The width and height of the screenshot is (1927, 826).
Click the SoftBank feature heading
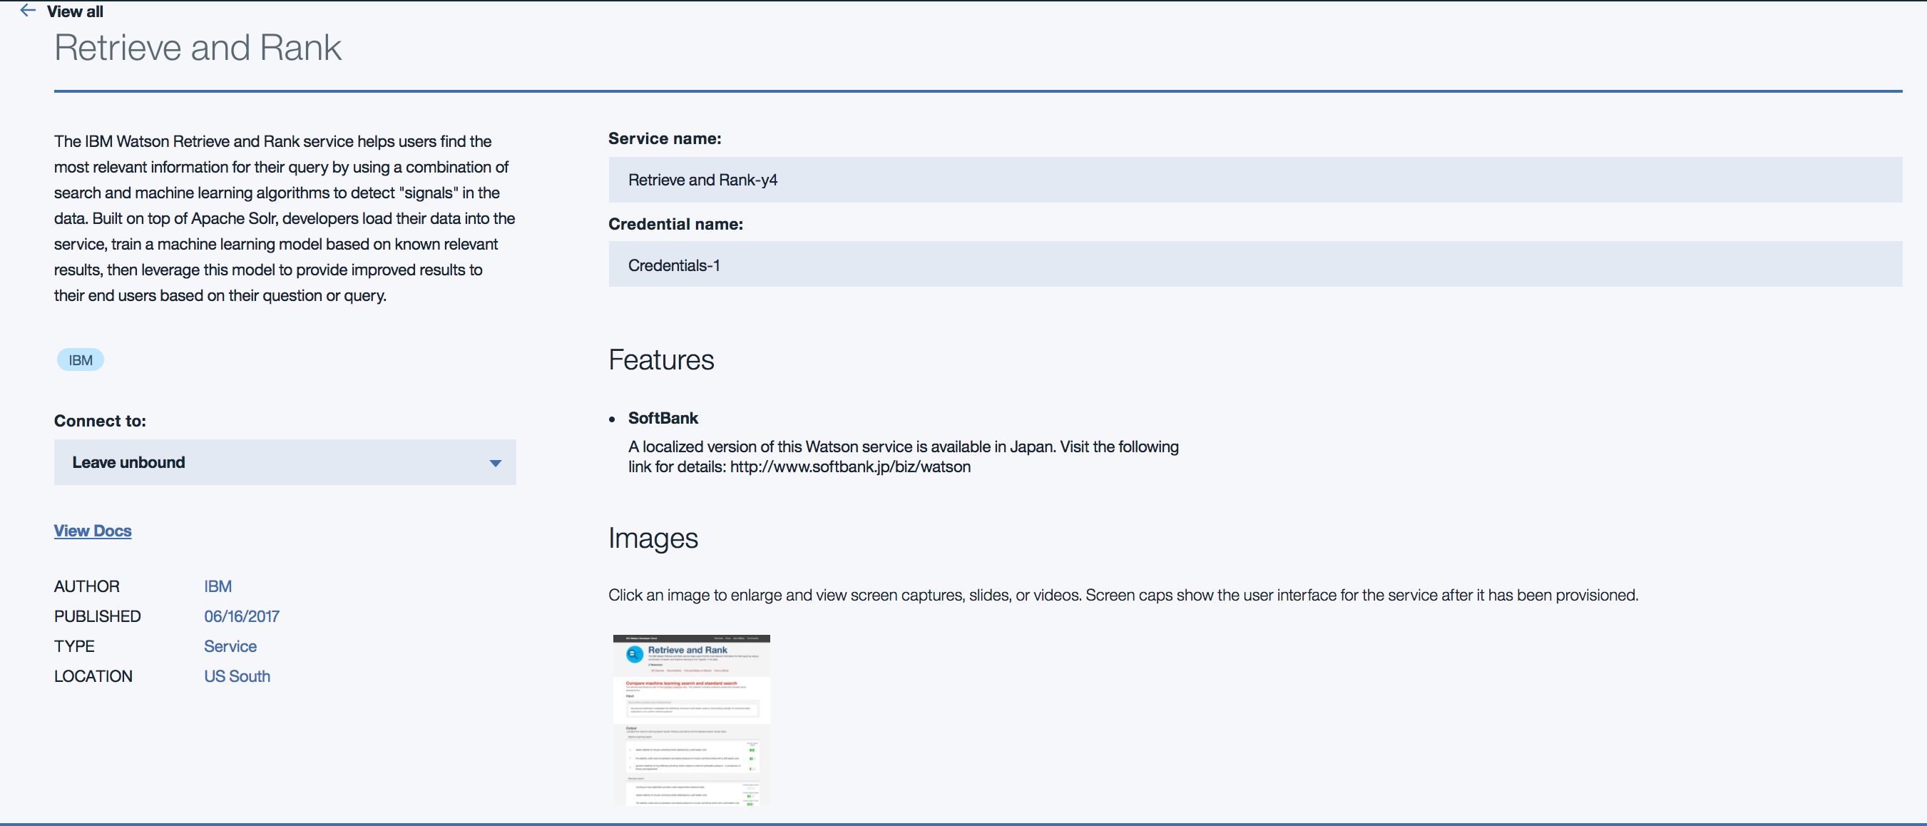point(663,418)
